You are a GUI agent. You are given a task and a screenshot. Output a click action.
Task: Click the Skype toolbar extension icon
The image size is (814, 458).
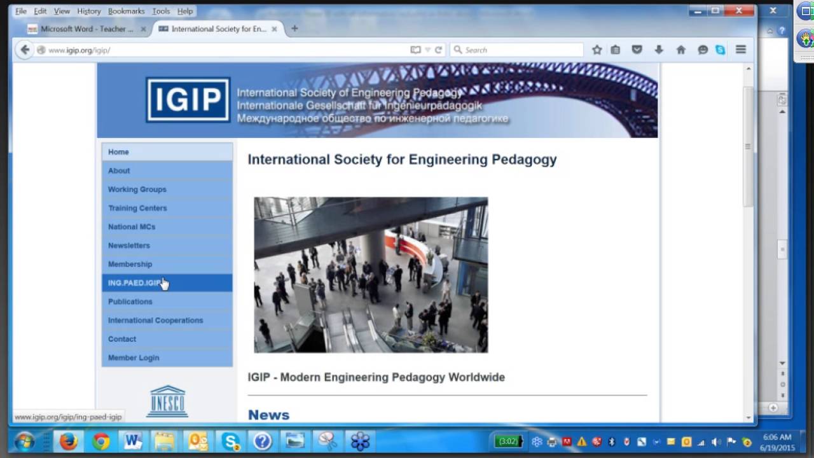[x=720, y=50]
